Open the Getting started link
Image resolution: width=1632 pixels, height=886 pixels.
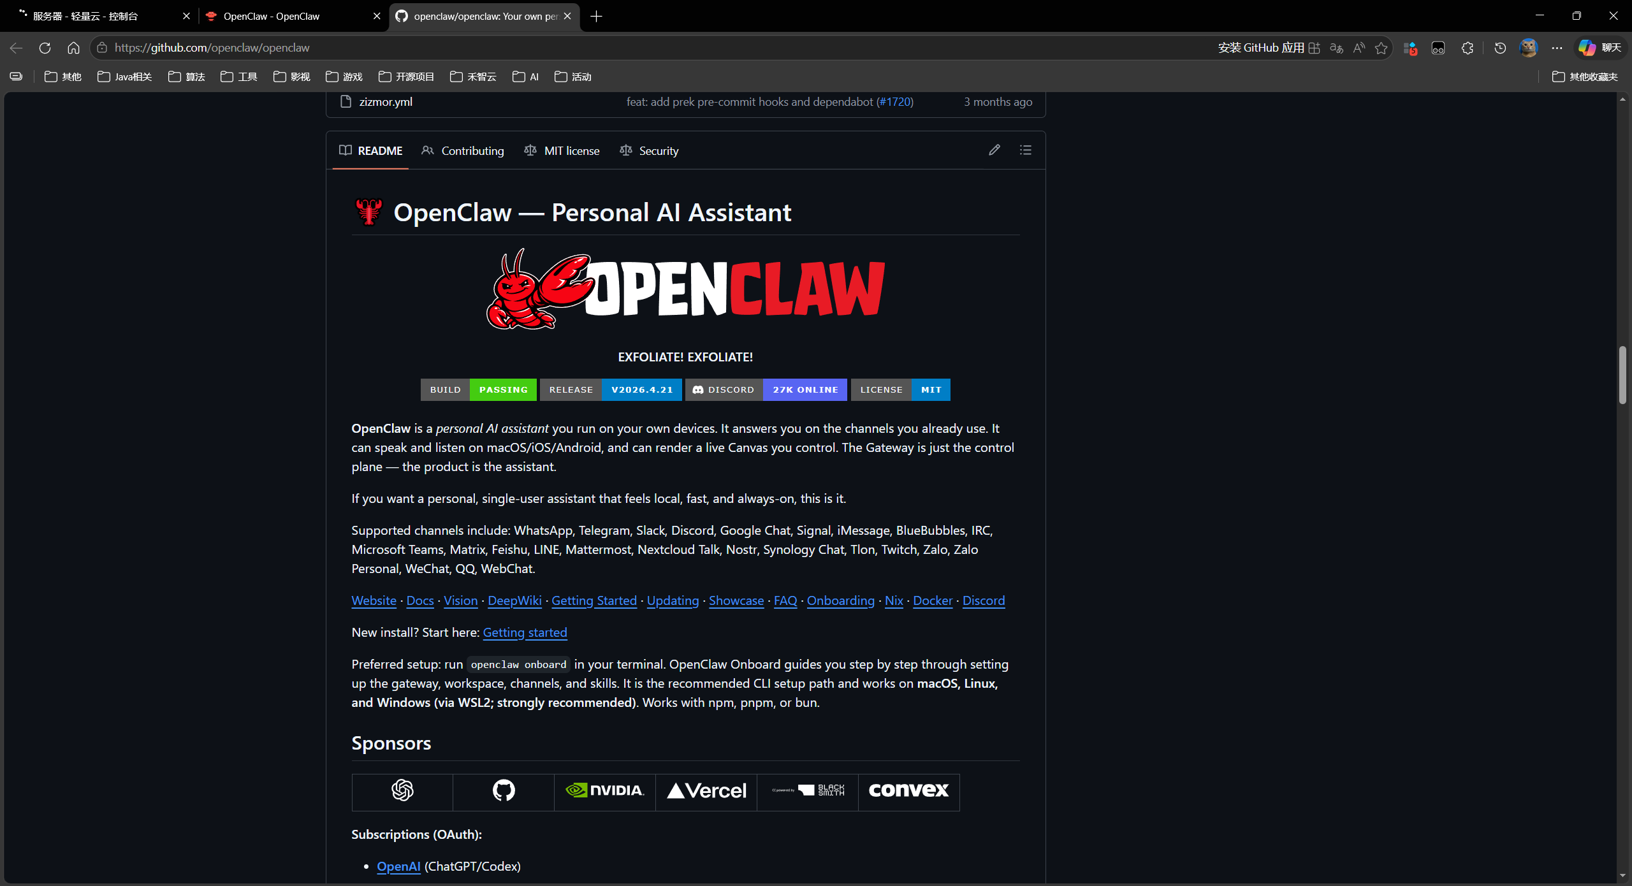(525, 632)
